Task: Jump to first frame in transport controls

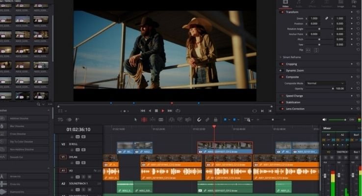Action: point(143,111)
